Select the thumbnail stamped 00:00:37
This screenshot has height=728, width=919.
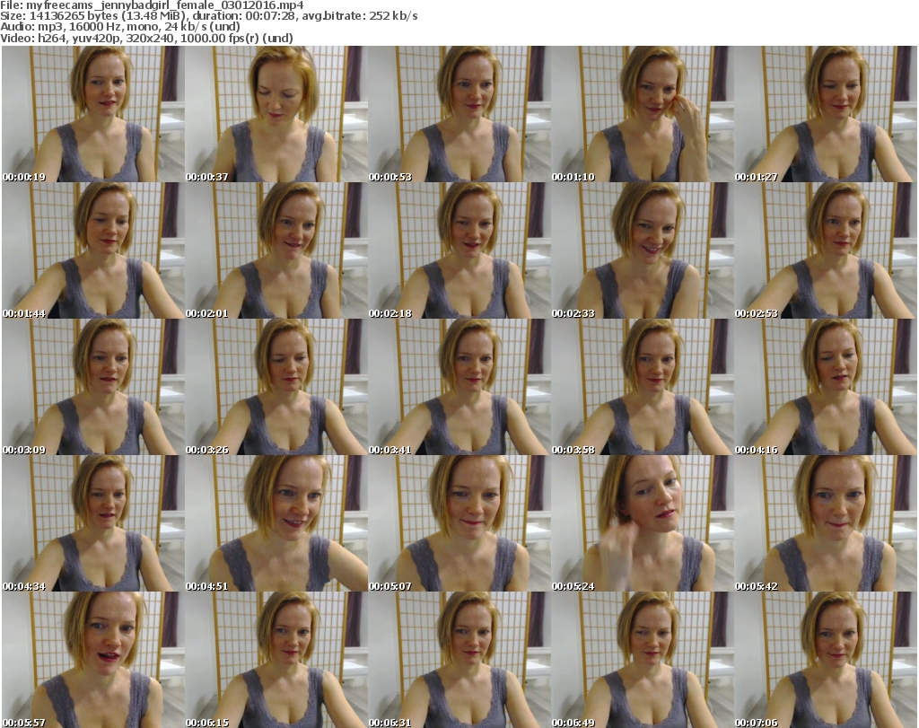click(276, 114)
